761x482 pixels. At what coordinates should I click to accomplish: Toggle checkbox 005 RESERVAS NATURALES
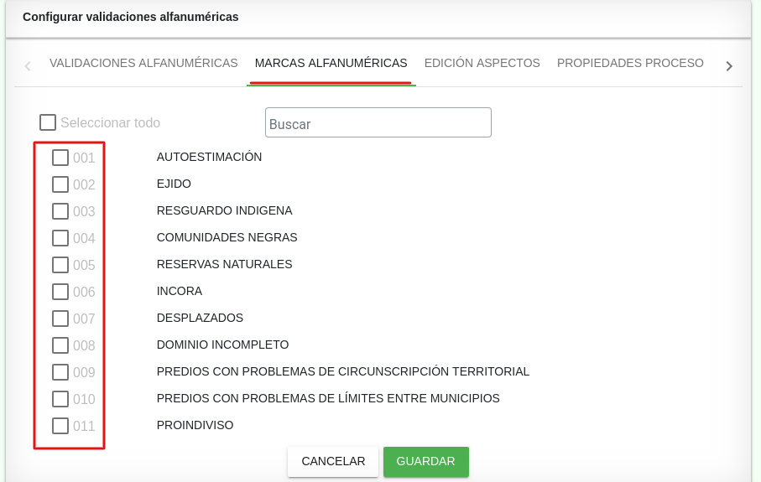tap(60, 265)
